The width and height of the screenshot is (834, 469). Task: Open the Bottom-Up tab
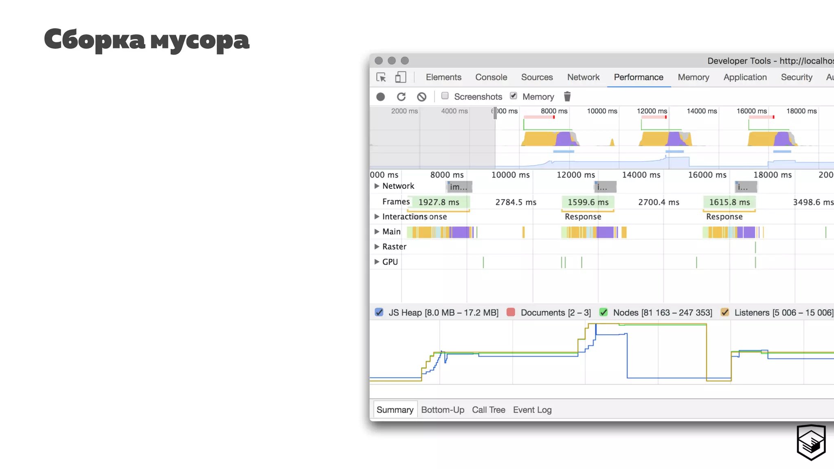[442, 410]
